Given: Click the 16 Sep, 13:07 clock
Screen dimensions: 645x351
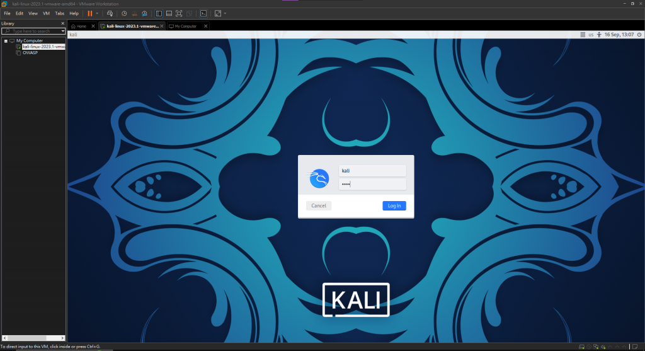Looking at the screenshot, I should point(619,35).
